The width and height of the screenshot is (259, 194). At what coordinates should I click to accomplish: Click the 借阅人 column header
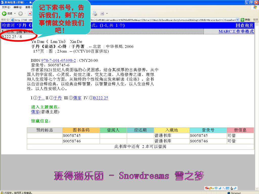(x=113, y=130)
